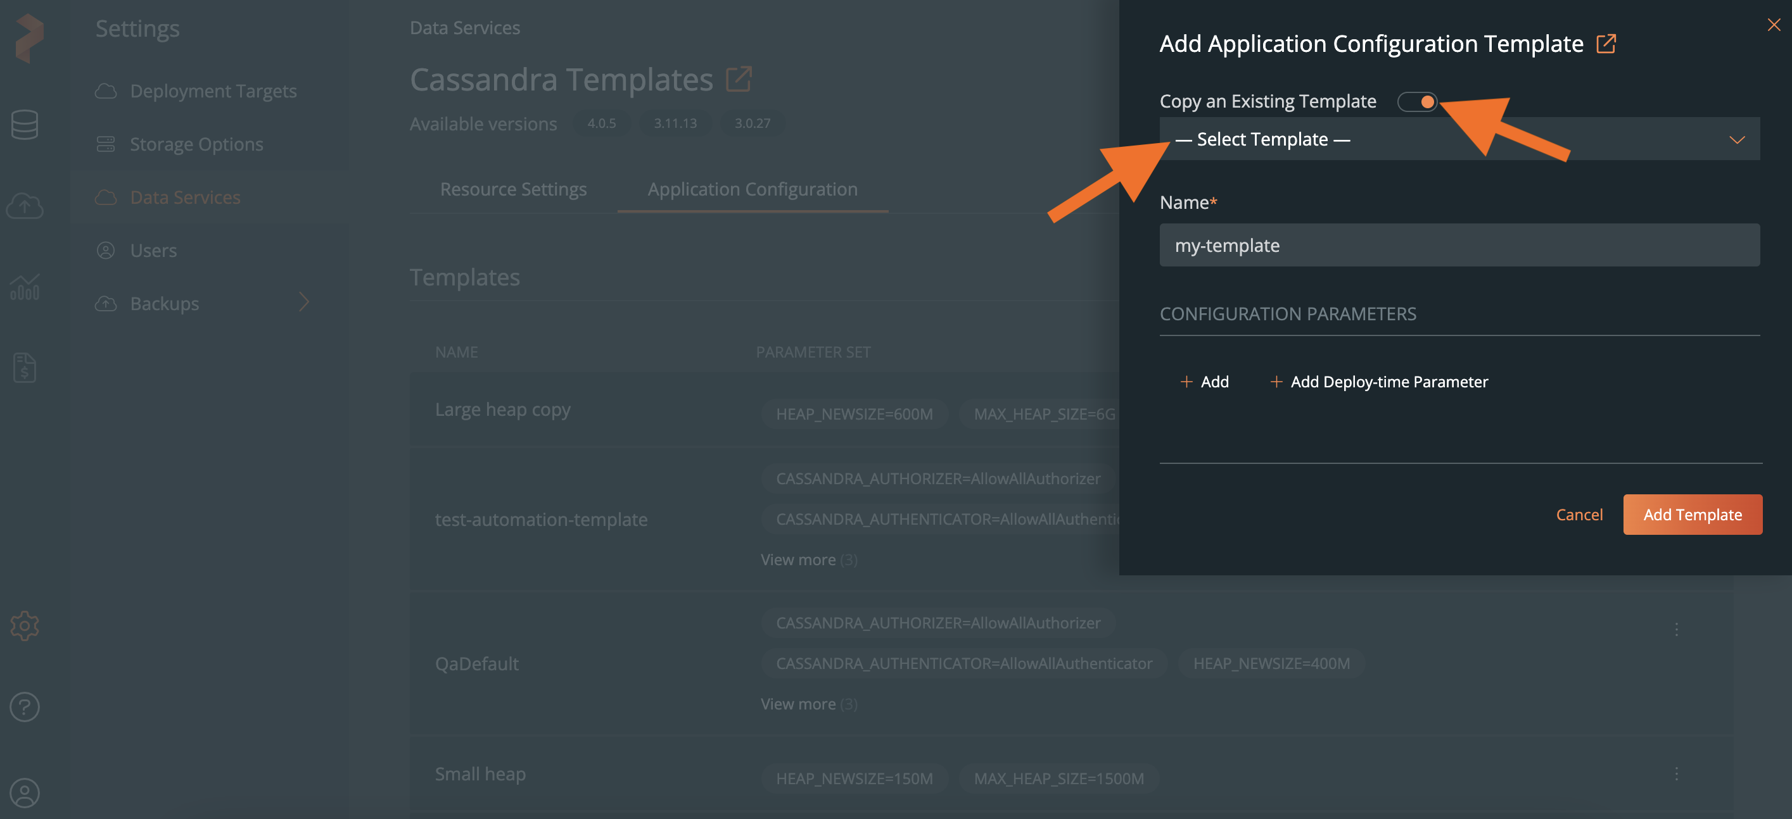Open kebab menu for QaDefault row
Viewport: 1792px width, 819px height.
coord(1677,629)
